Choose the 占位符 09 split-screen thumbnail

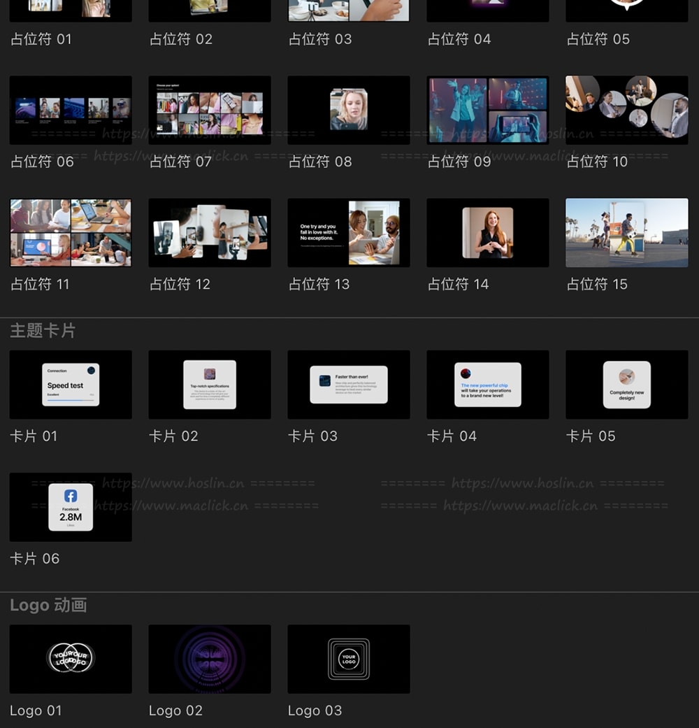pyautogui.click(x=488, y=110)
